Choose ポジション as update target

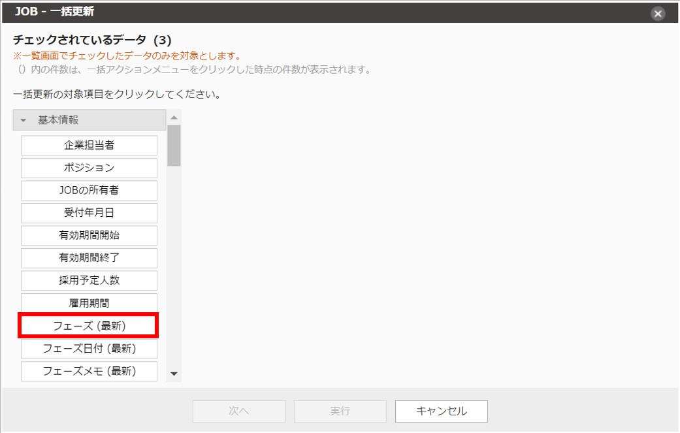[89, 168]
